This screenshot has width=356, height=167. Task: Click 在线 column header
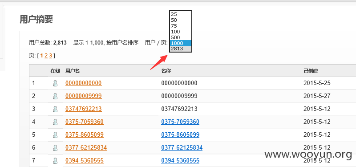55,71
